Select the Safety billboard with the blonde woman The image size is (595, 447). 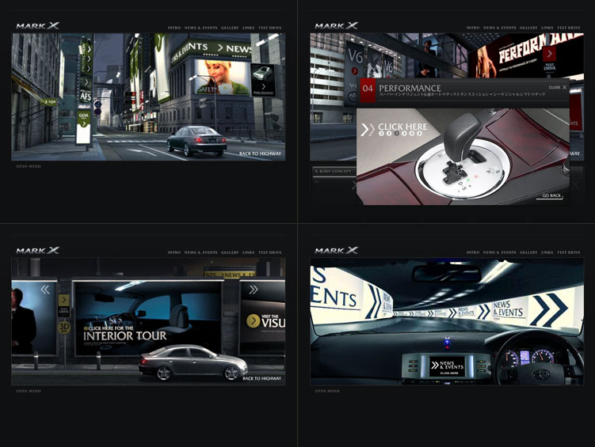222,77
